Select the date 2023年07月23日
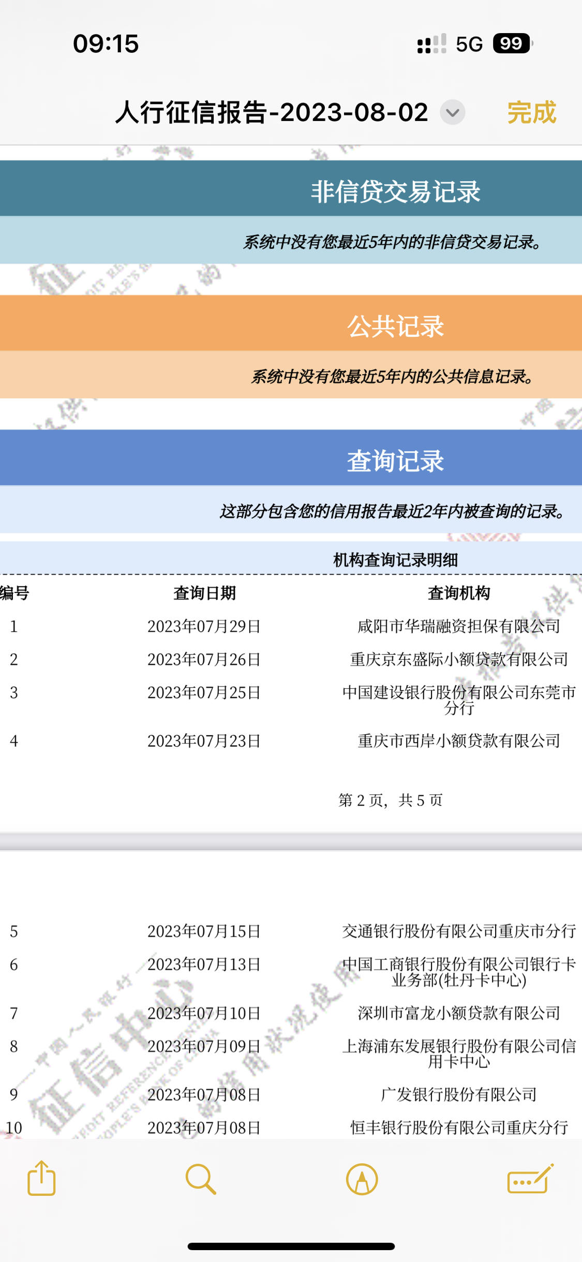 (204, 741)
